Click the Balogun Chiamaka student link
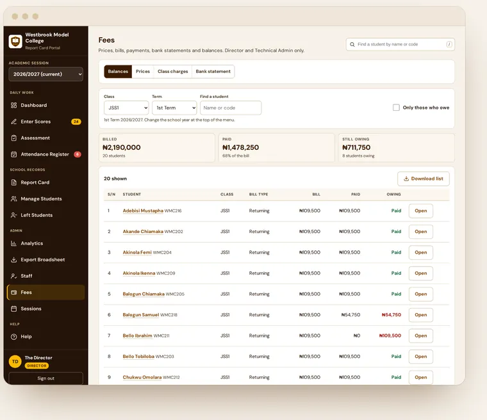Image resolution: width=487 pixels, height=420 pixels. 144,294
